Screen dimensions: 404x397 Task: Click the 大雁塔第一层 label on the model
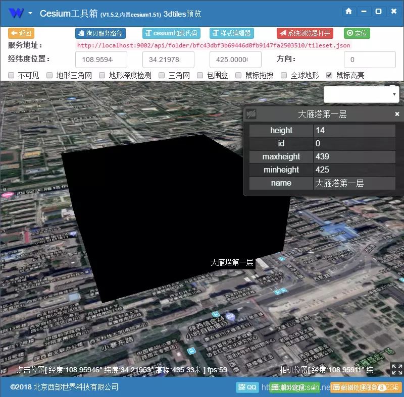pyautogui.click(x=232, y=262)
